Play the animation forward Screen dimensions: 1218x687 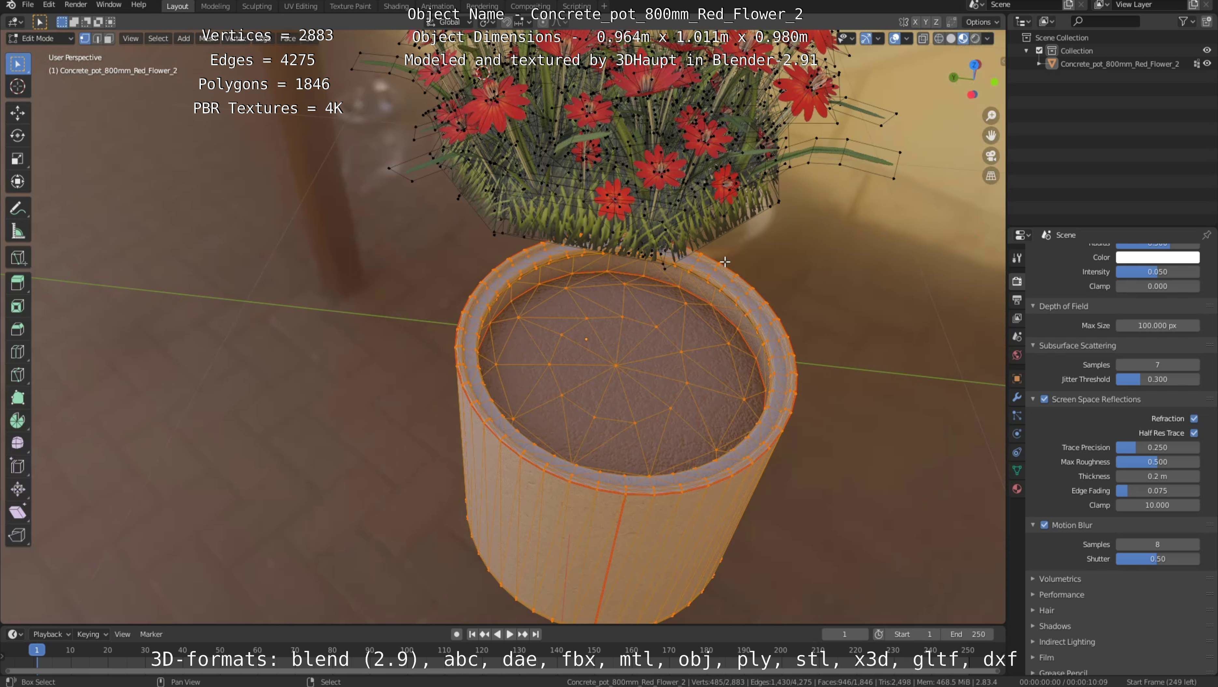510,635
